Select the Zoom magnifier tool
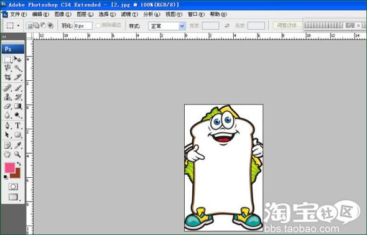 click(17, 154)
